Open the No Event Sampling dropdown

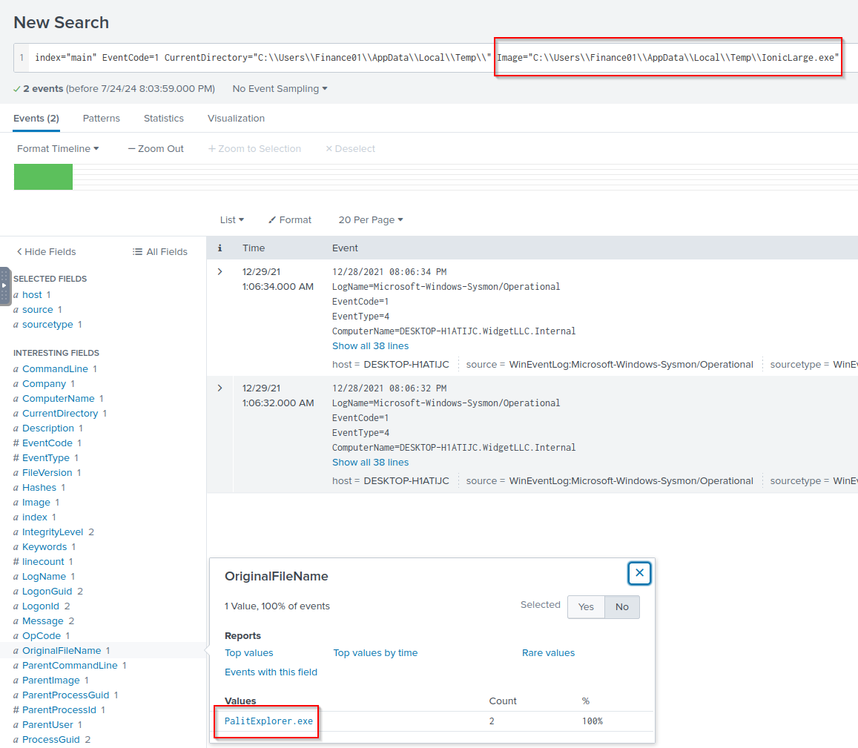(280, 88)
